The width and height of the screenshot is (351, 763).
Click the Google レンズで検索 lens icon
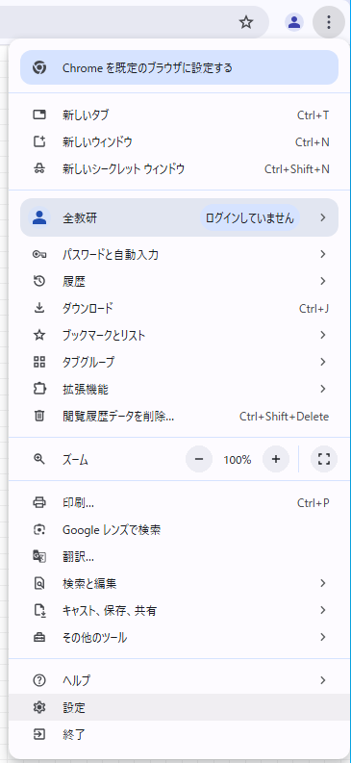point(38,529)
